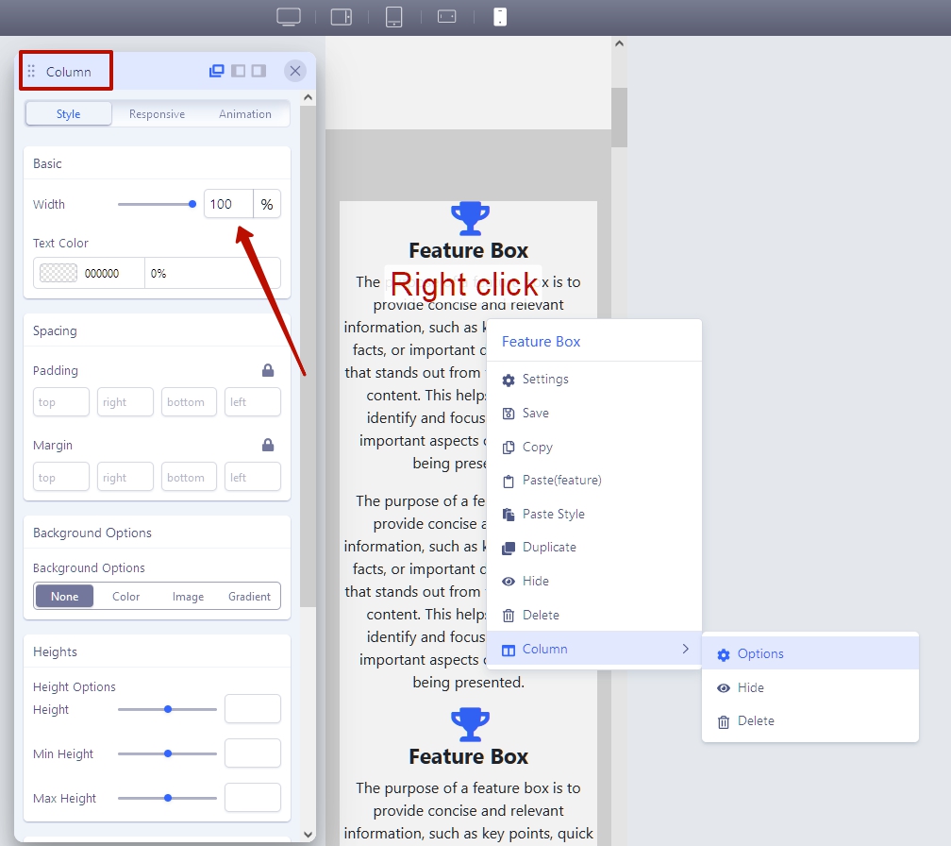951x846 pixels.
Task: Toggle the Margin lock
Action: pyautogui.click(x=268, y=445)
